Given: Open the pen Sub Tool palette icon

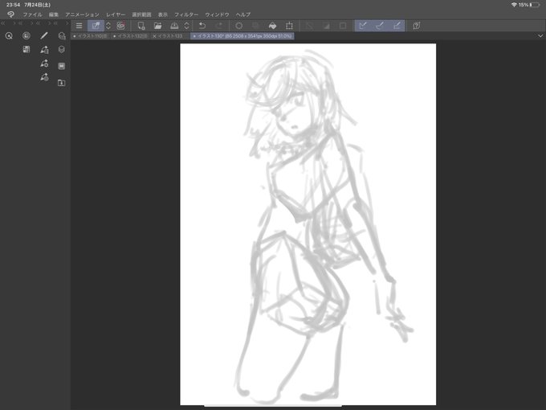Looking at the screenshot, I should (x=44, y=35).
